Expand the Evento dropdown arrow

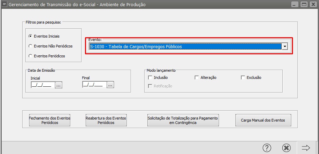click(x=285, y=46)
